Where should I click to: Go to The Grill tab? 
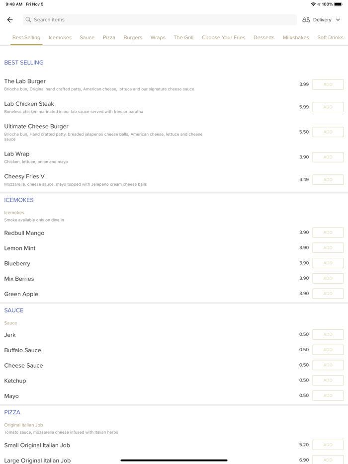click(x=183, y=38)
